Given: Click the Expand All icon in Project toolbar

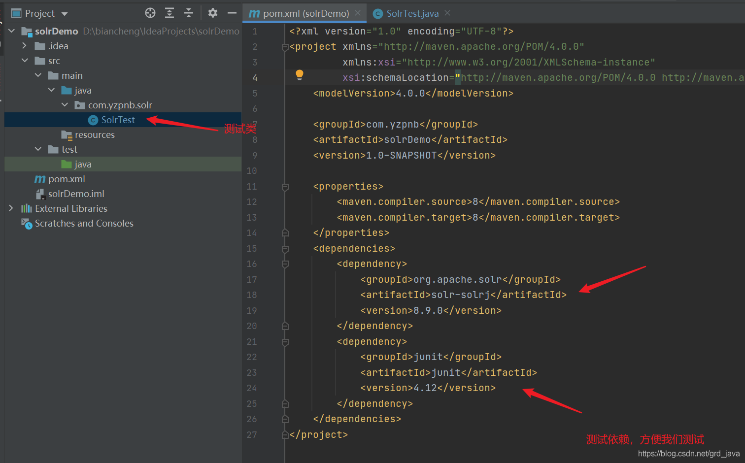Looking at the screenshot, I should pos(169,13).
